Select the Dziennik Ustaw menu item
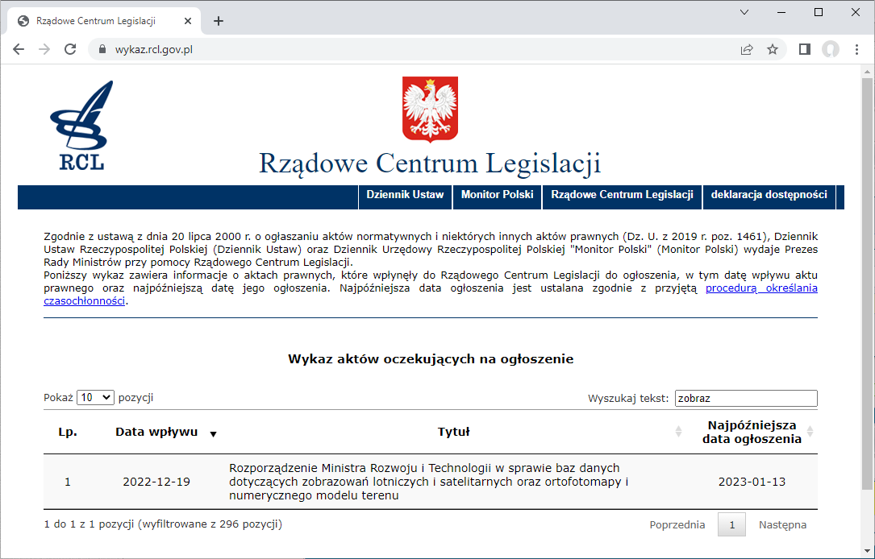 405,194
